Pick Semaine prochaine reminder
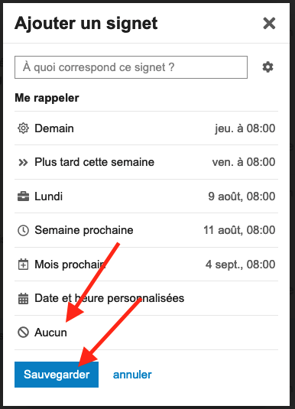Viewport: 295px width, 409px height. (x=146, y=230)
